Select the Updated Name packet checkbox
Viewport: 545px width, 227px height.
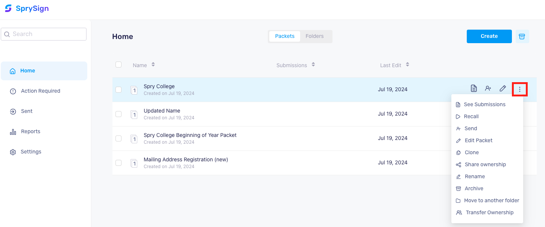pos(118,114)
